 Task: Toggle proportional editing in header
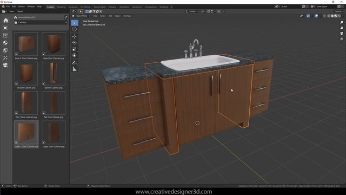(x=218, y=11)
